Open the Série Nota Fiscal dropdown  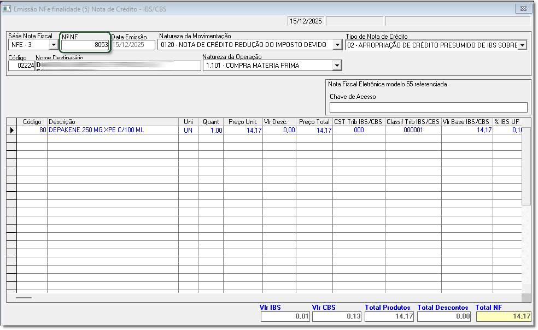pos(54,45)
